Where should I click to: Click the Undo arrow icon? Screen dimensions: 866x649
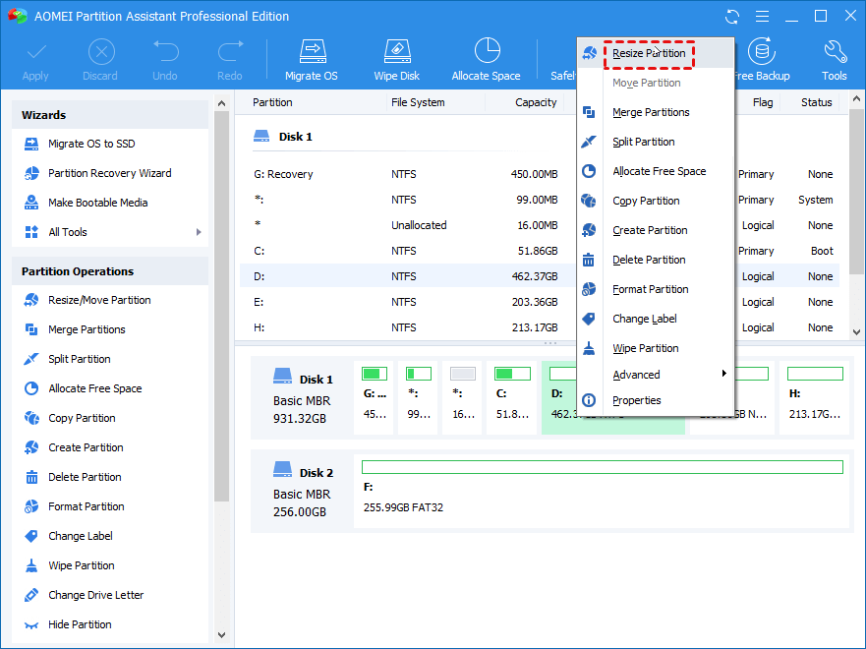[166, 51]
